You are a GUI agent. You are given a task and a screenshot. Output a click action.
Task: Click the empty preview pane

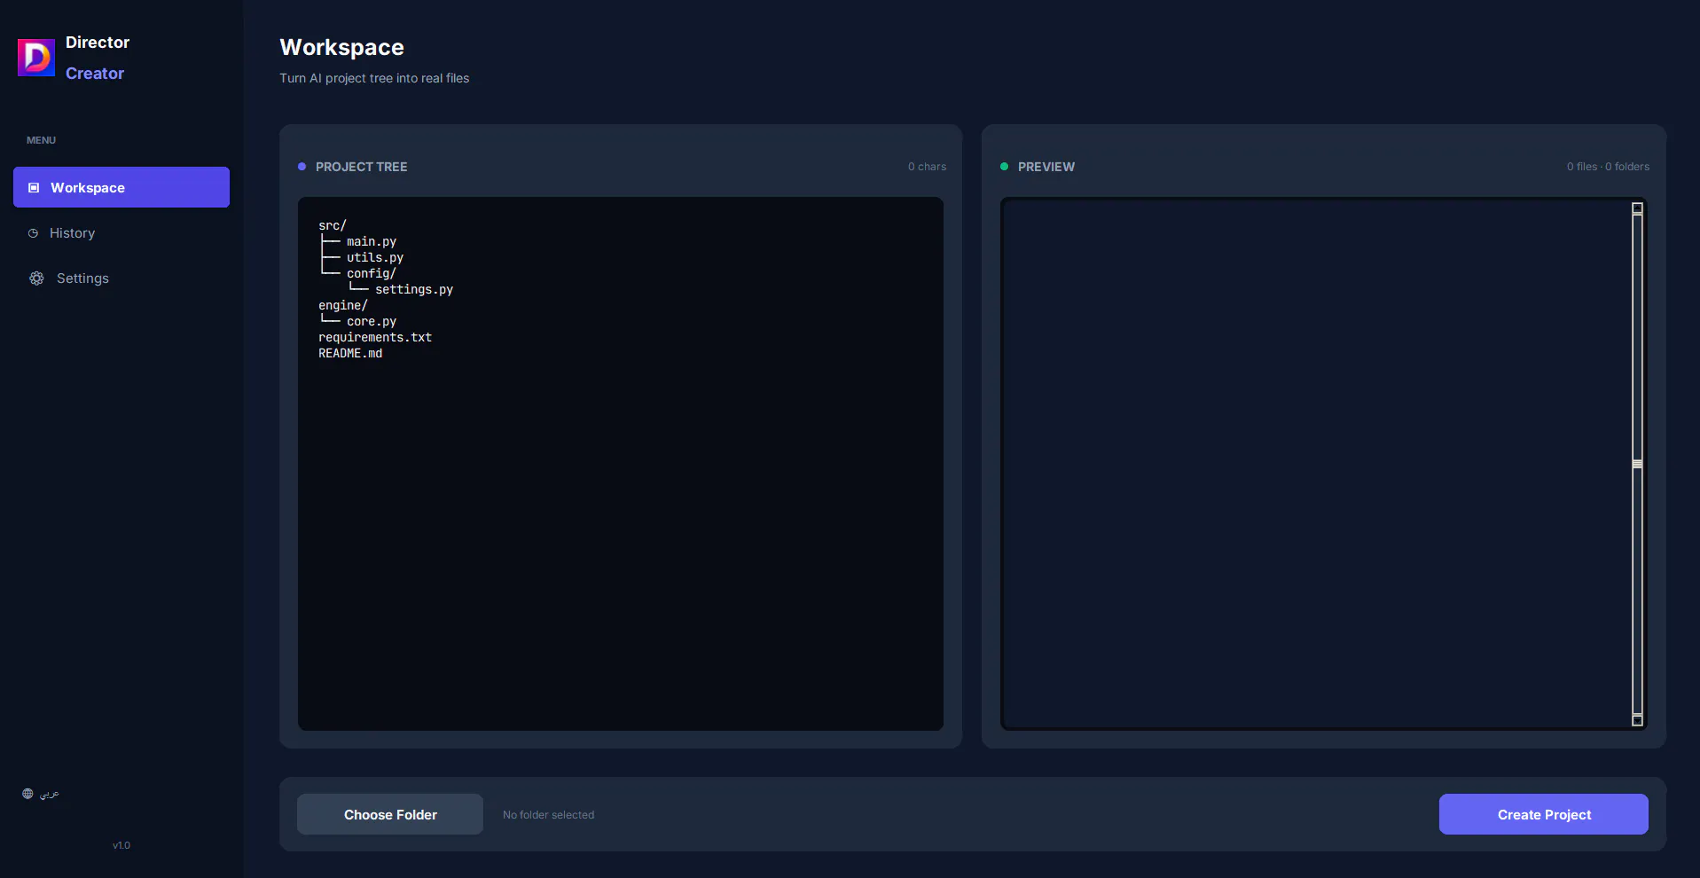1316,464
